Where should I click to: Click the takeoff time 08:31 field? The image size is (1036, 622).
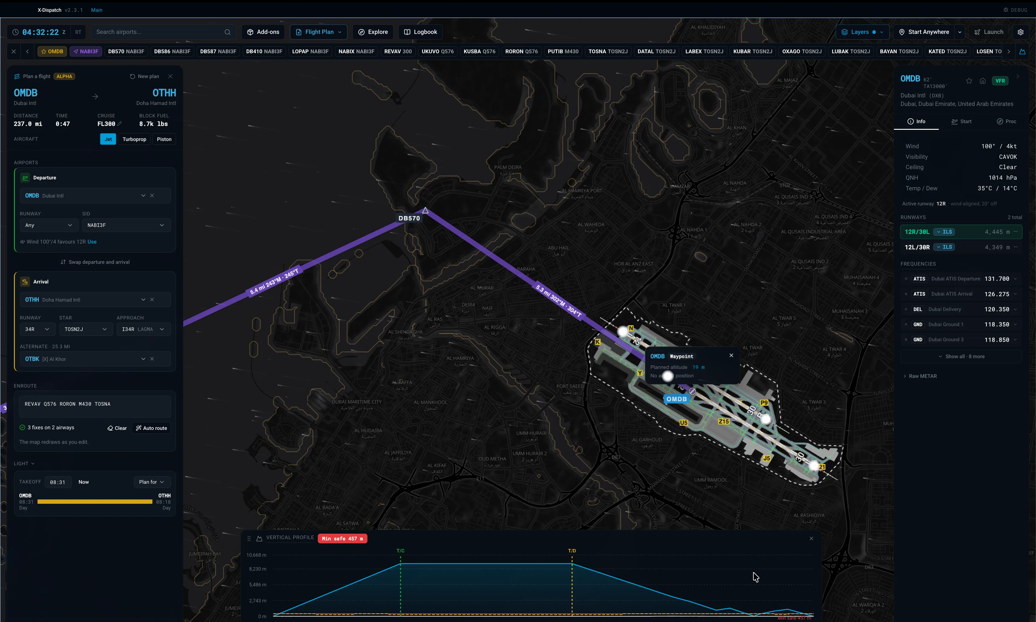[58, 482]
